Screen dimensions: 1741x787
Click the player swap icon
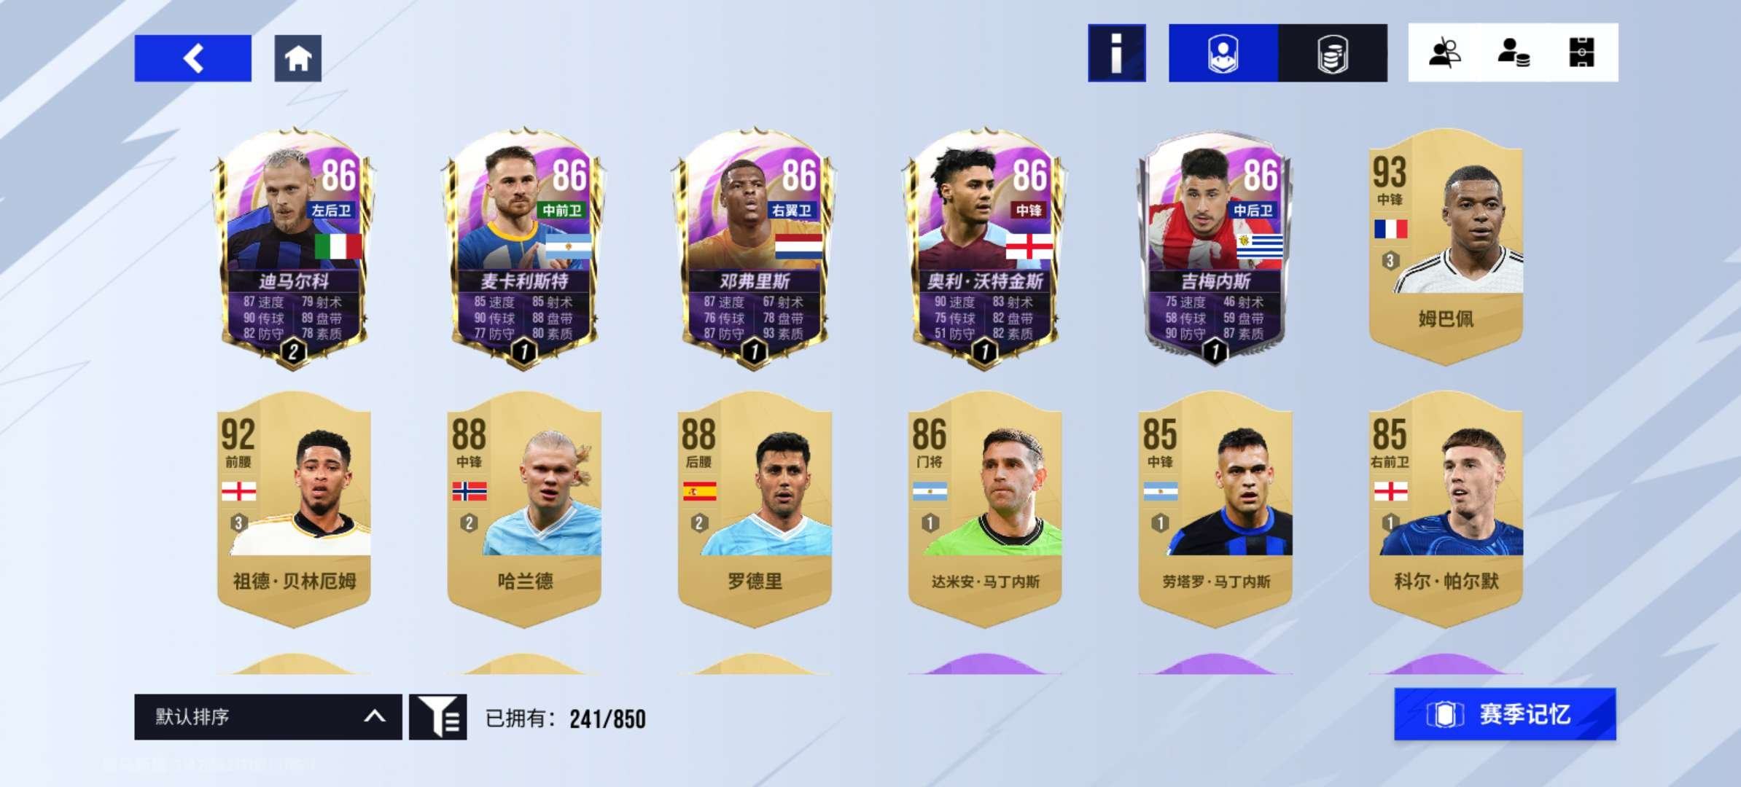[x=1444, y=53]
